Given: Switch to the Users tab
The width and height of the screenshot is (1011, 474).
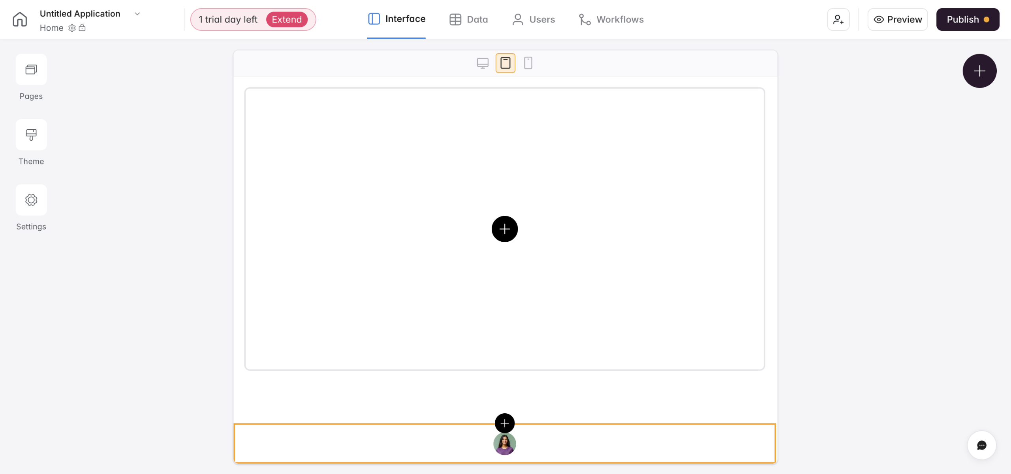Looking at the screenshot, I should coord(534,19).
